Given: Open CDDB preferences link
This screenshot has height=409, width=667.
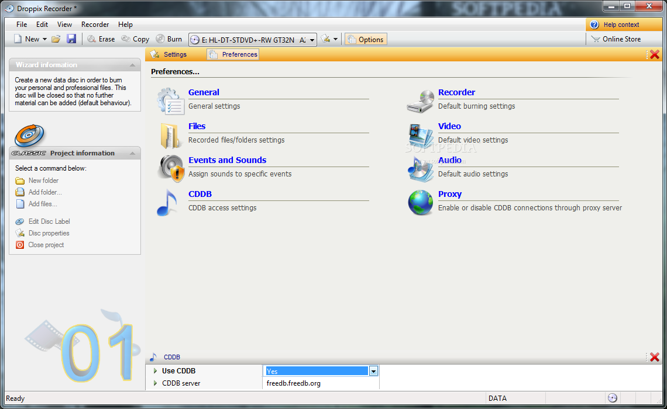Looking at the screenshot, I should pos(200,194).
